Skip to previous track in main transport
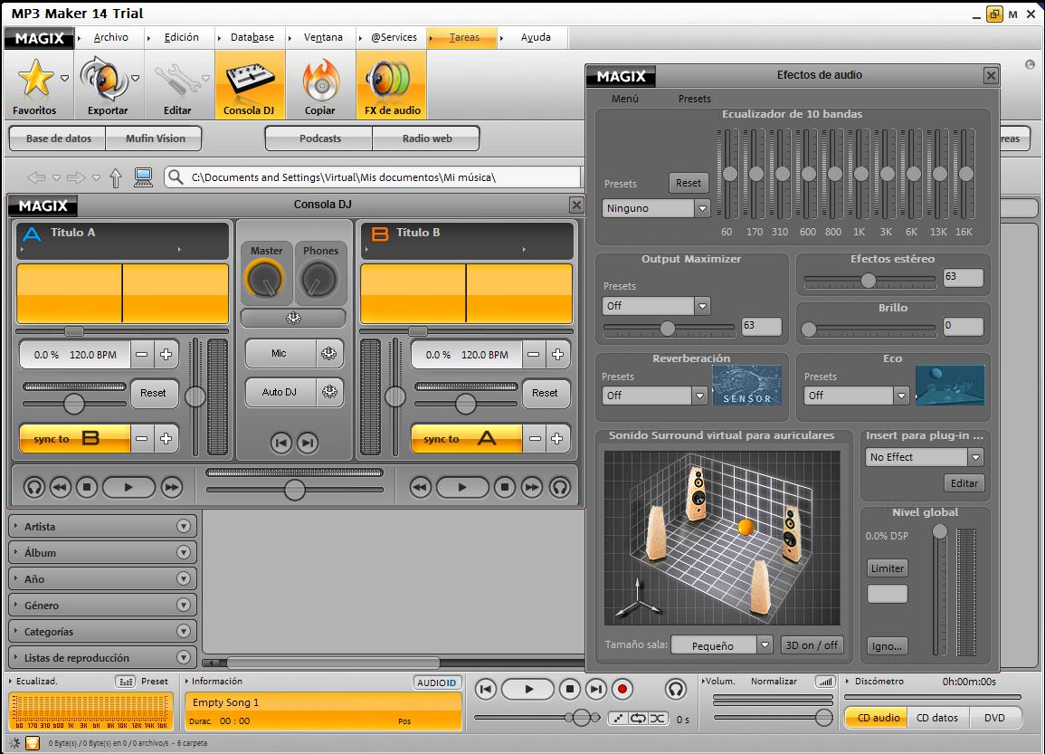This screenshot has height=754, width=1045. click(485, 690)
